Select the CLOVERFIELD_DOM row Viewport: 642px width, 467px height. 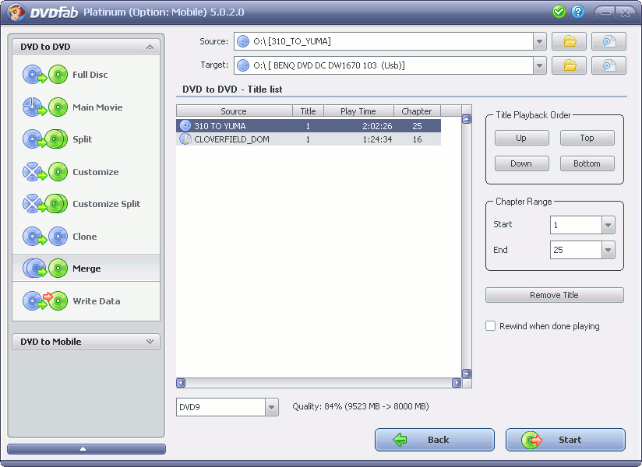[309, 139]
